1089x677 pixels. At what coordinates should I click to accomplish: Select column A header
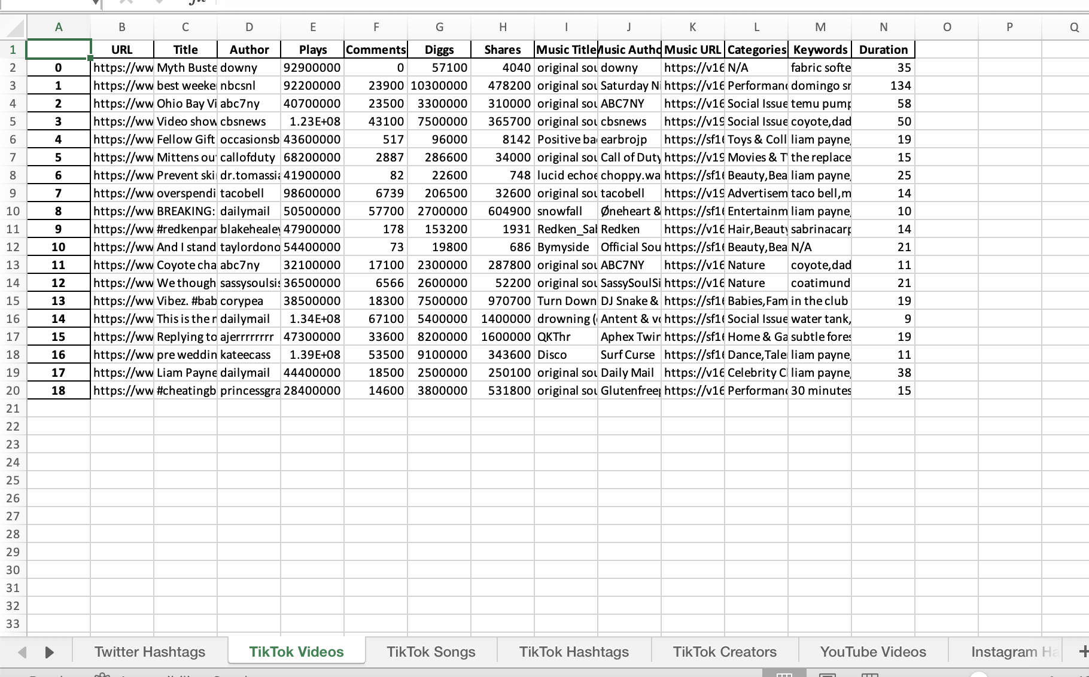pyautogui.click(x=59, y=27)
